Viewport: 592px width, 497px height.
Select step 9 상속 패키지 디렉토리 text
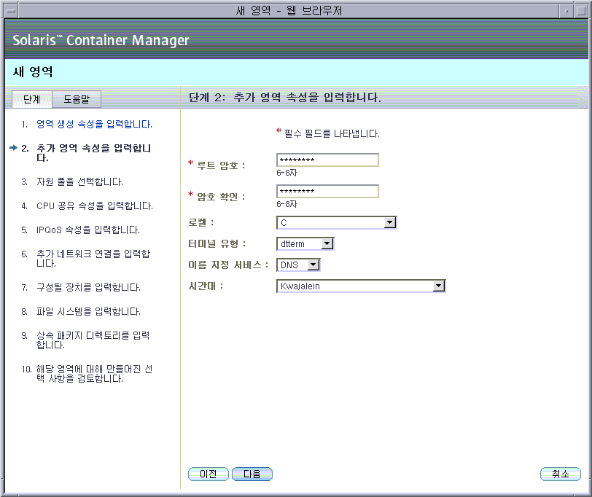coord(93,340)
